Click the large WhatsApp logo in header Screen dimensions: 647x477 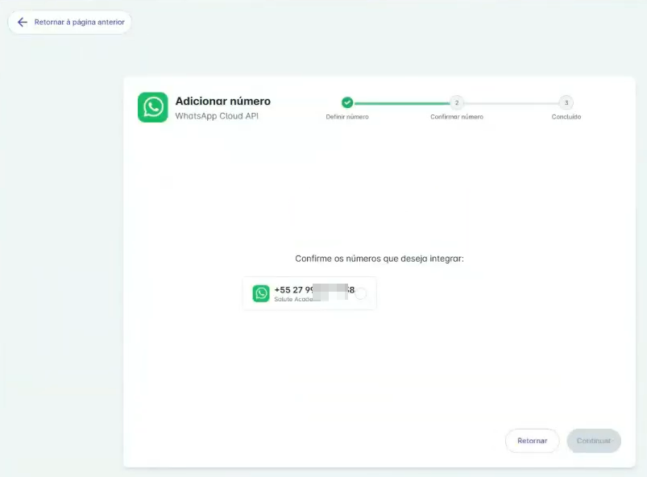(x=152, y=107)
